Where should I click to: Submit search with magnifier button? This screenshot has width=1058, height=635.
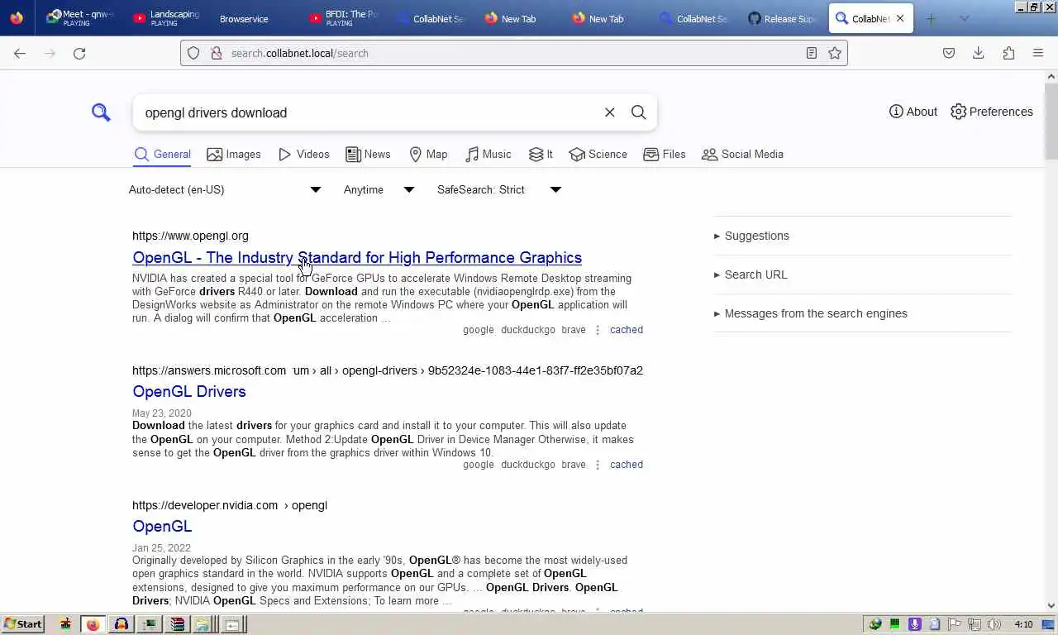click(639, 112)
